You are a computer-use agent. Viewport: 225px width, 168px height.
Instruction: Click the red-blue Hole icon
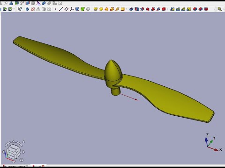point(137,9)
